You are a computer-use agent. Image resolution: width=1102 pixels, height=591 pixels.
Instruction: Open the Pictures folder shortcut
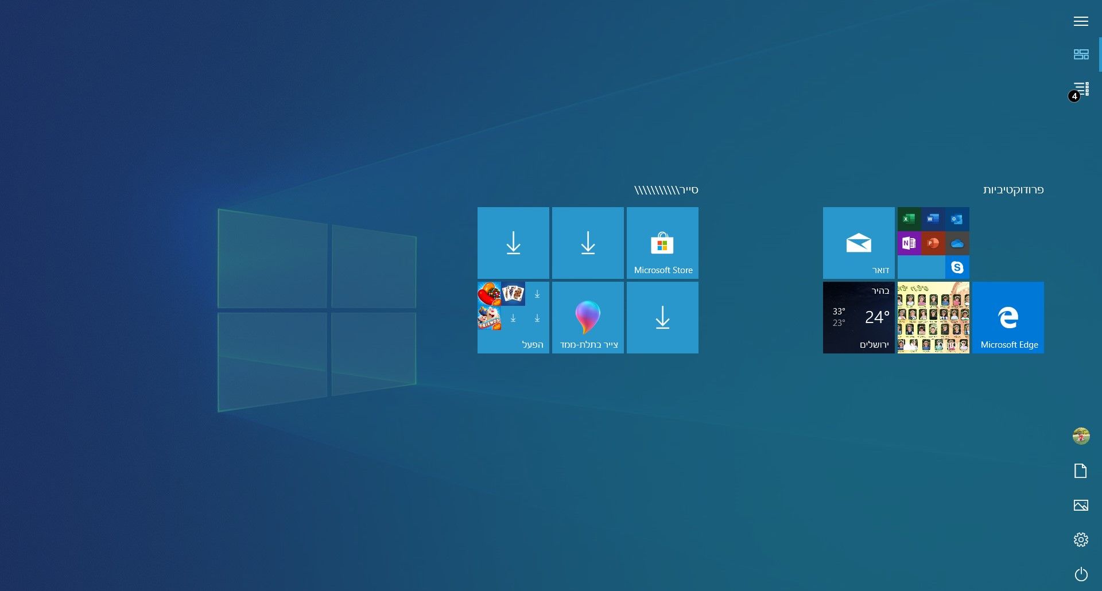click(1081, 506)
